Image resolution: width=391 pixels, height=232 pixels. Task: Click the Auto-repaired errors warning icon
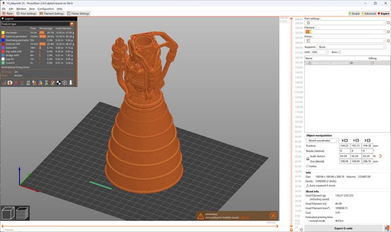click(x=307, y=186)
